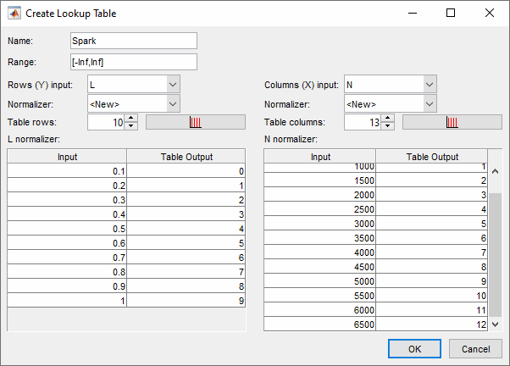
Task: Click N normalizer scrollbar down arrow
Action: point(495,324)
